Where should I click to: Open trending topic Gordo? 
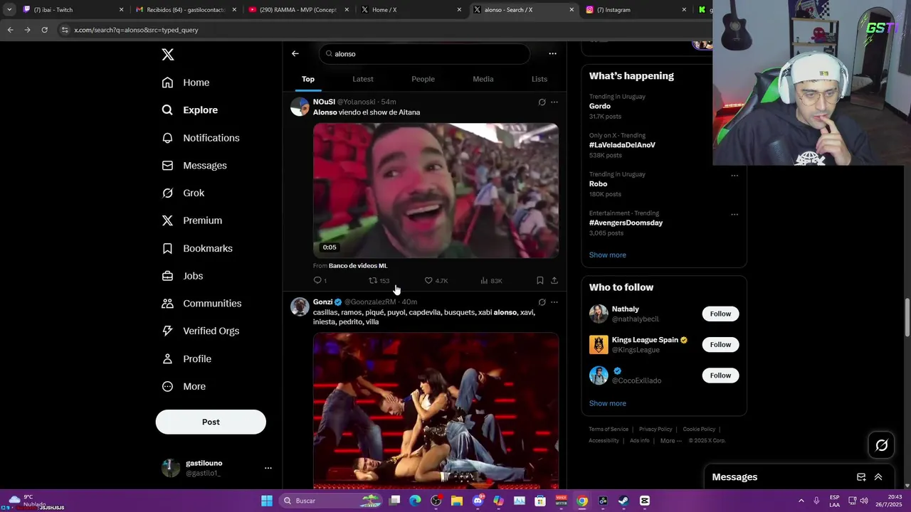[x=600, y=106]
